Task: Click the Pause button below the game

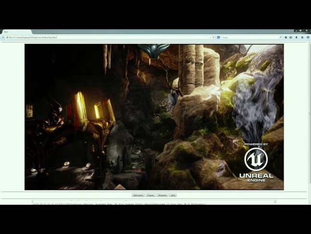Action: [150, 195]
